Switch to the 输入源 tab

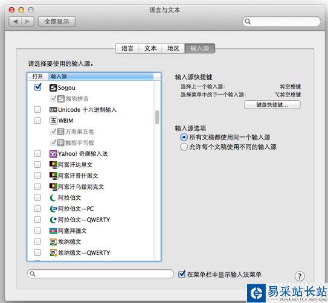click(199, 48)
